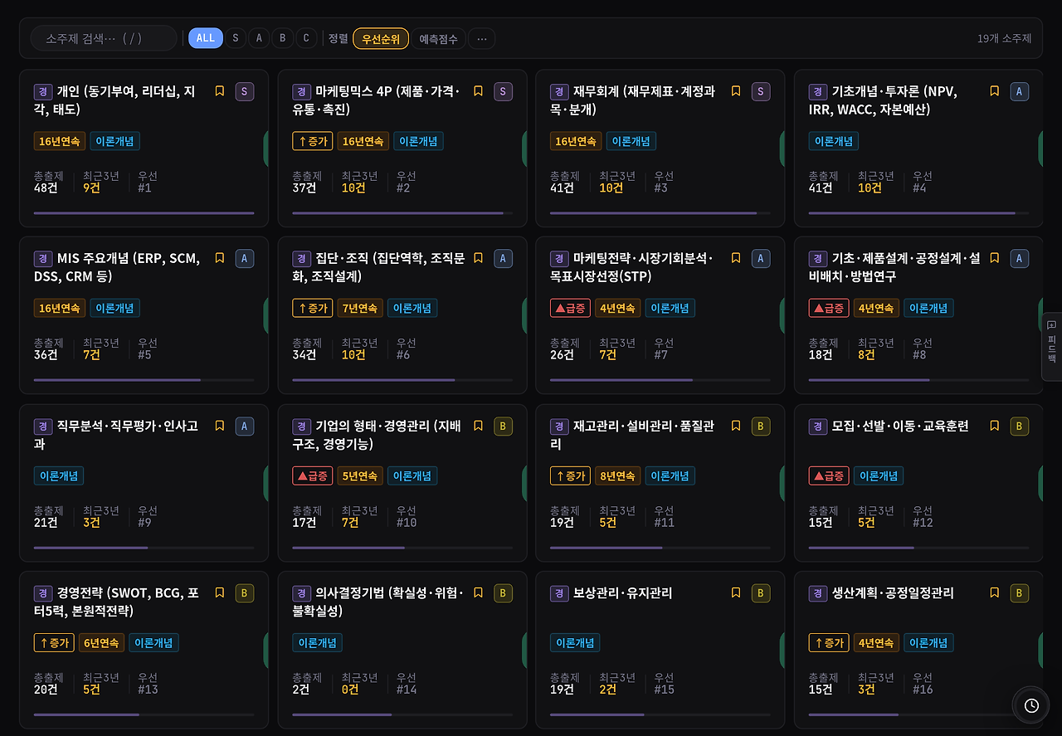Select the ALL grade filter
1062x736 pixels.
pos(206,38)
